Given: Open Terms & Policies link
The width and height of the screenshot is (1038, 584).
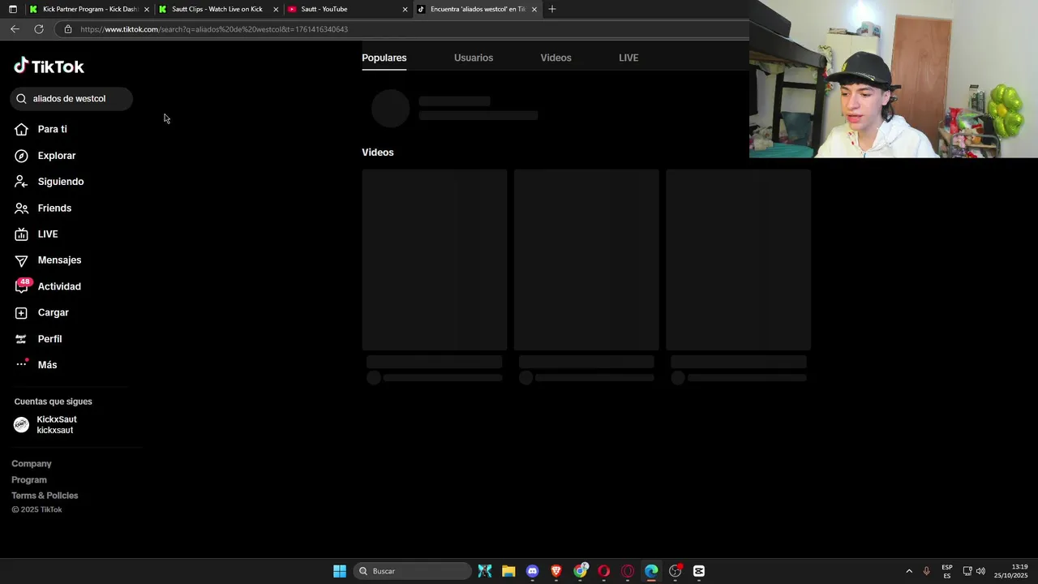Looking at the screenshot, I should 45,496.
